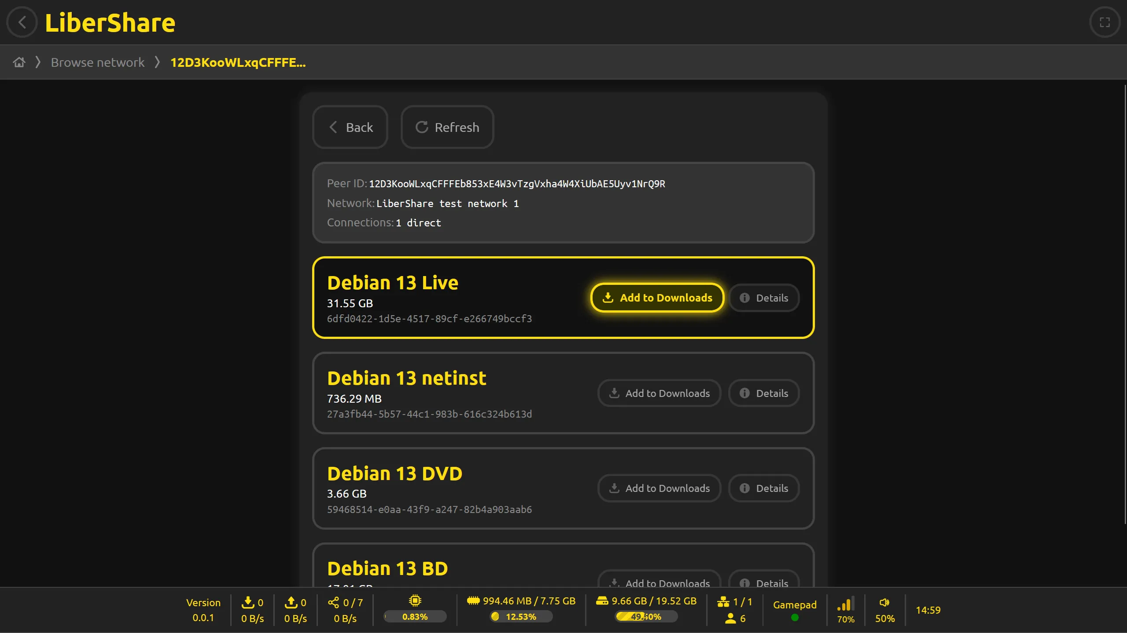The width and height of the screenshot is (1127, 633).
Task: Click the 50% volume value
Action: tap(885, 618)
